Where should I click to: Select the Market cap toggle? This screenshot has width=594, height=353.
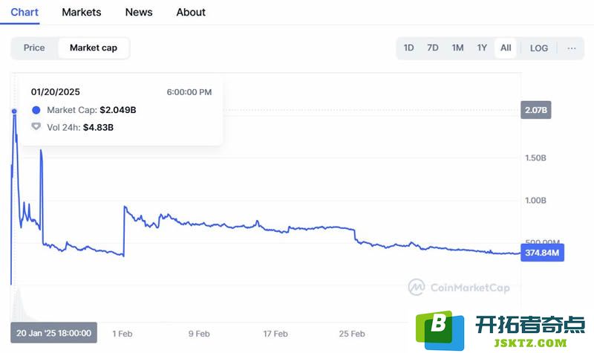pyautogui.click(x=94, y=48)
